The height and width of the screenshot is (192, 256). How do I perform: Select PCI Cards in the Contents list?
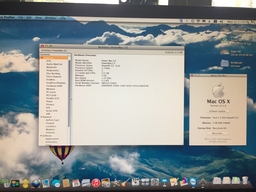[x=51, y=95]
